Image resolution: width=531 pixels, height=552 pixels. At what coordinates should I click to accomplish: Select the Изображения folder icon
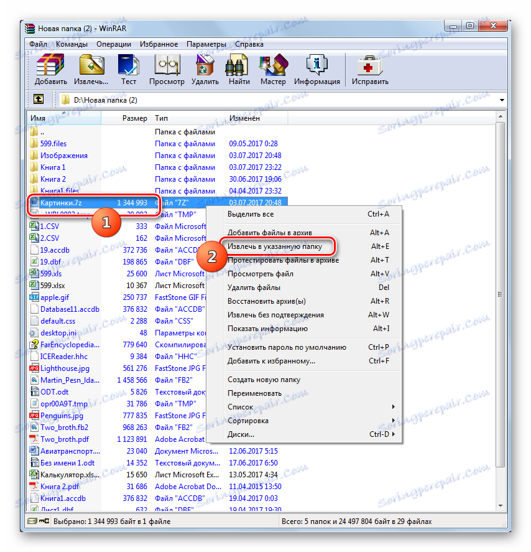tap(34, 155)
